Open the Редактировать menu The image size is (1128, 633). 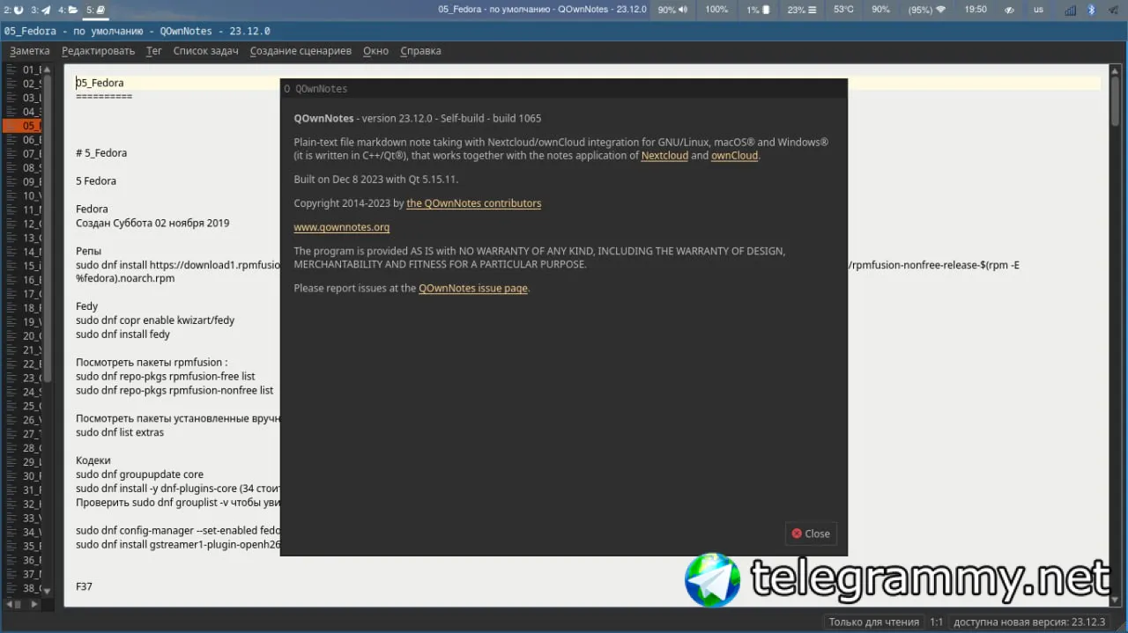tap(98, 51)
